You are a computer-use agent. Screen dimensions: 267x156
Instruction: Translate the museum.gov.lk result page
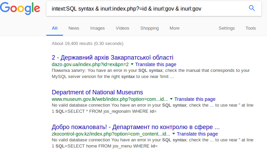coord(195,99)
